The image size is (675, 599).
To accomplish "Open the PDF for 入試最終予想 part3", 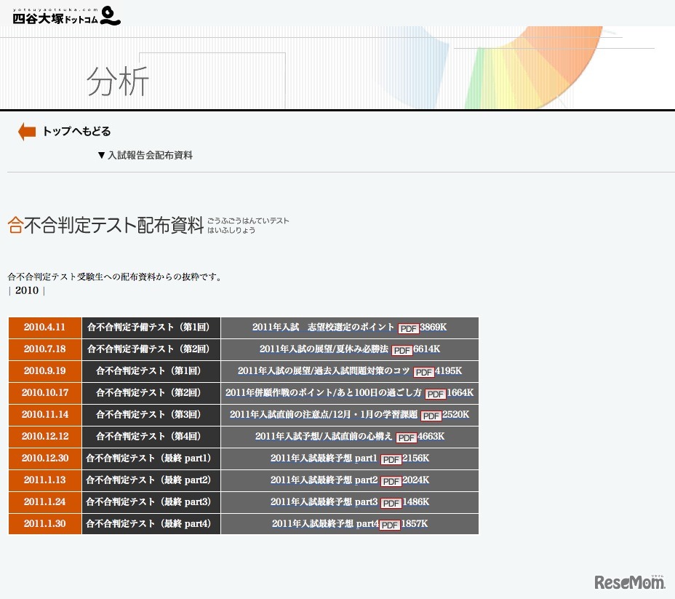I will (391, 503).
